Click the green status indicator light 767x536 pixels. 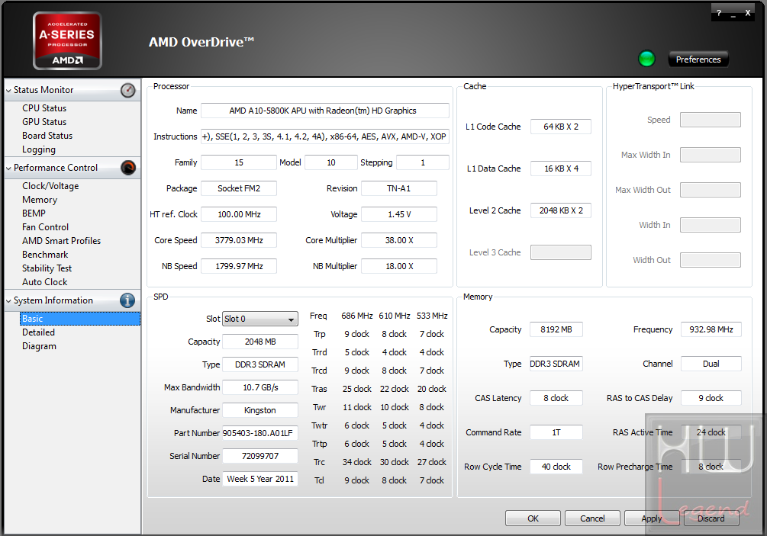point(646,59)
